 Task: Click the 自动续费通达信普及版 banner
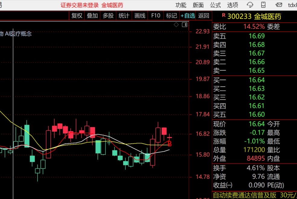(254, 195)
